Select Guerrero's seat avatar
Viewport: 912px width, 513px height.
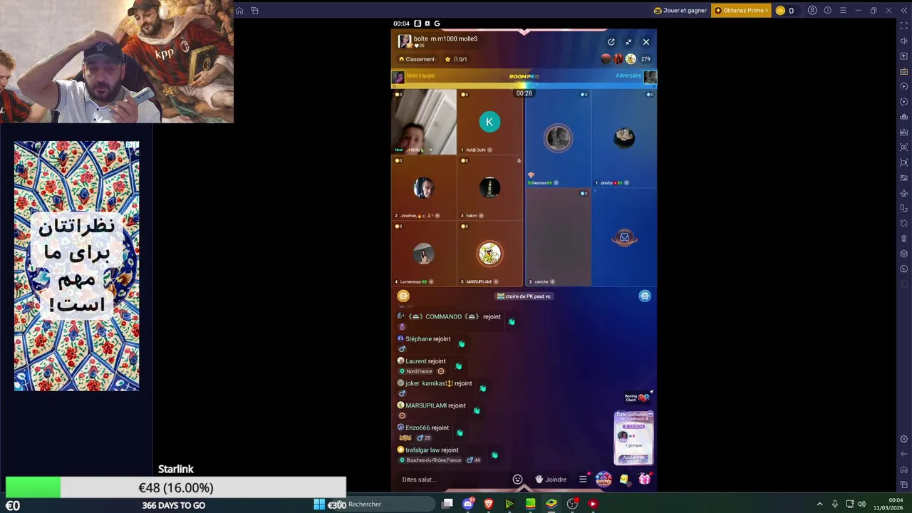tap(558, 138)
